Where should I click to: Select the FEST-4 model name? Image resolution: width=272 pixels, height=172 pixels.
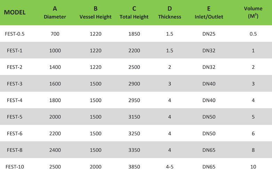click(15, 100)
